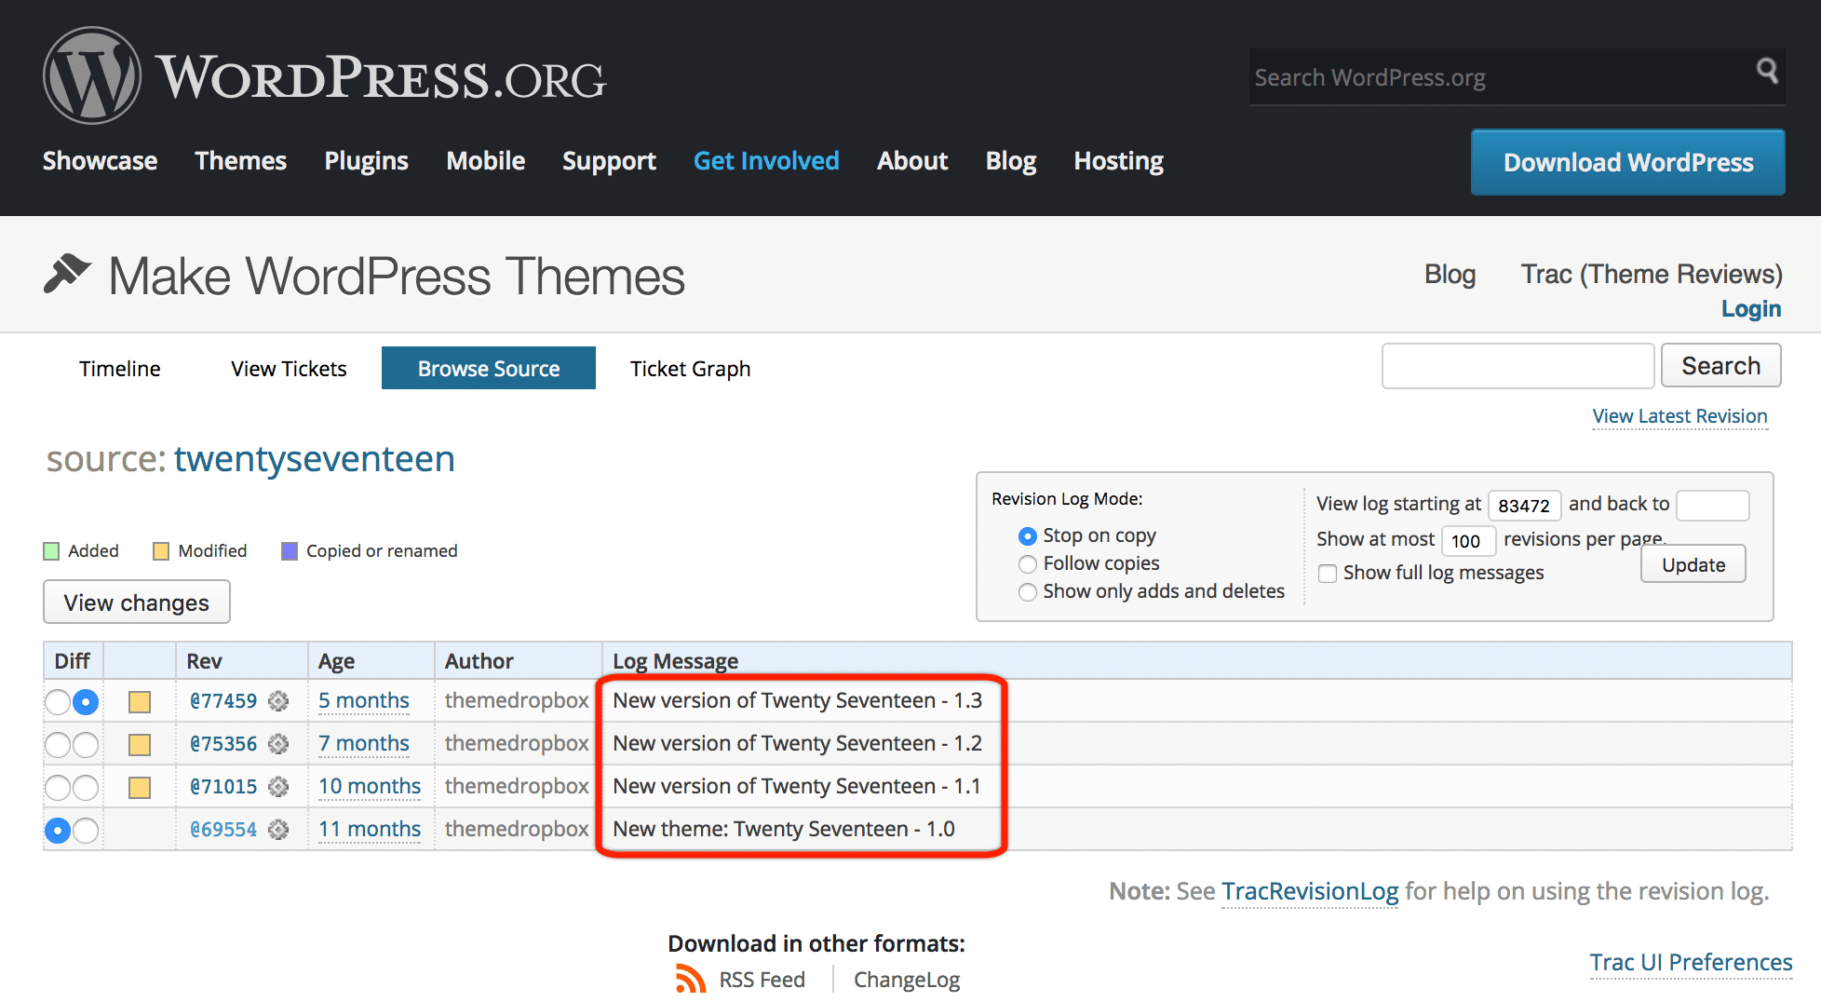Switch to the Ticket Graph tab
This screenshot has height=1002, width=1821.
[x=690, y=369]
